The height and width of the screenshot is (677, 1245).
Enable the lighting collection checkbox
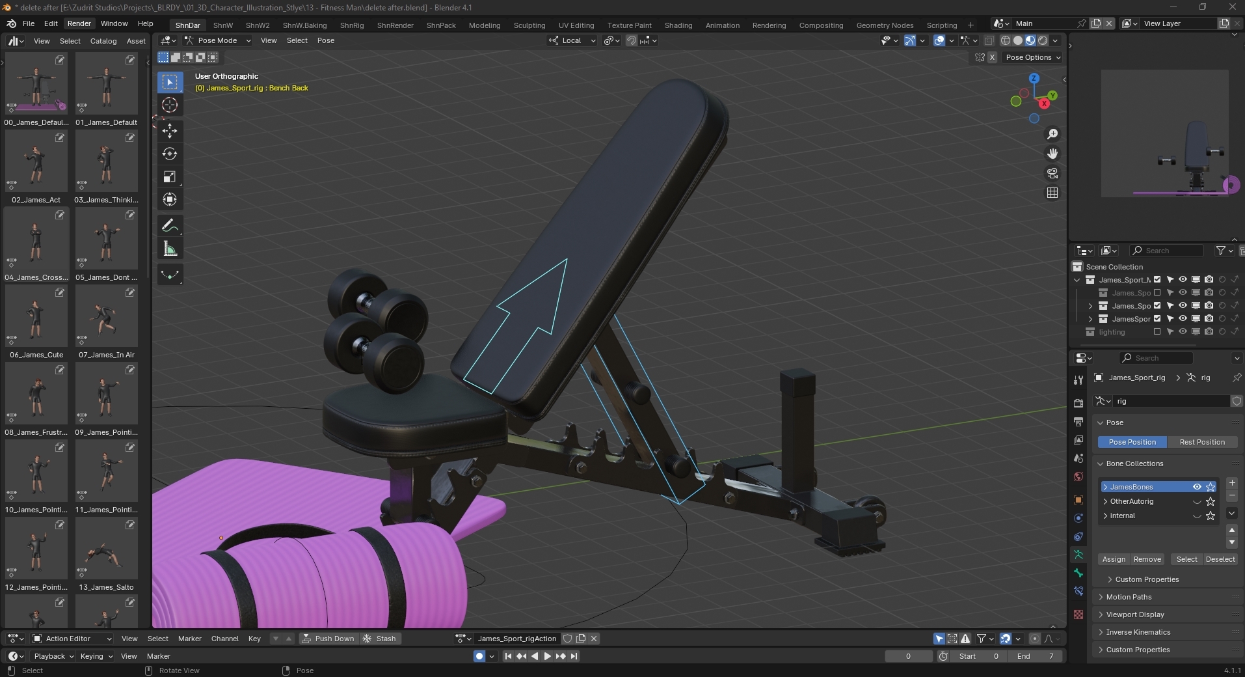pos(1157,332)
